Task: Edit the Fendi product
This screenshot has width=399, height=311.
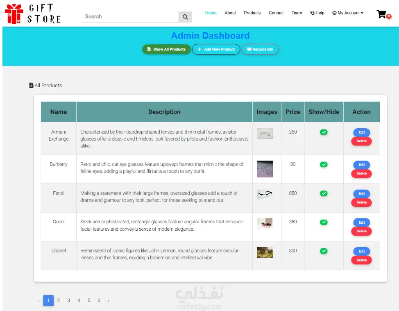Action: coord(362,194)
